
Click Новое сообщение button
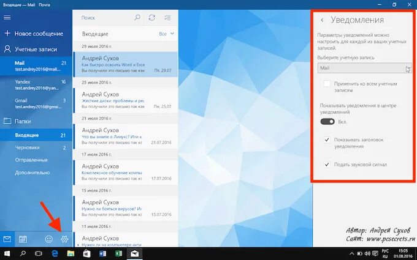tap(36, 34)
